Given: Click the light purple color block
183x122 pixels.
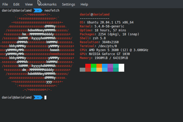Looking at the screenshot, I should 110,66.
